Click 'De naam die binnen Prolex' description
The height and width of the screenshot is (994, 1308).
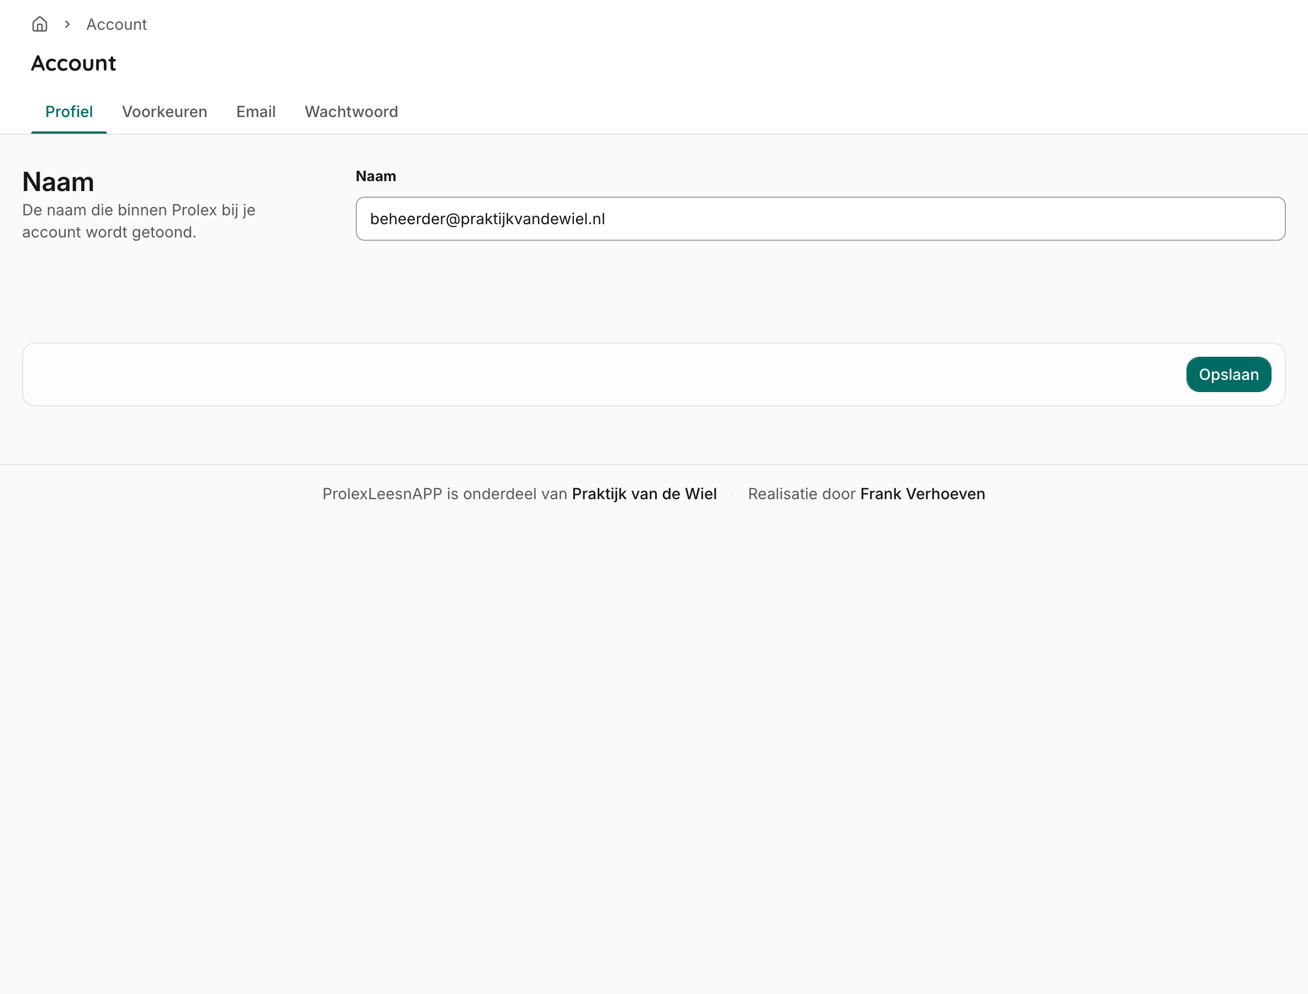pos(139,221)
